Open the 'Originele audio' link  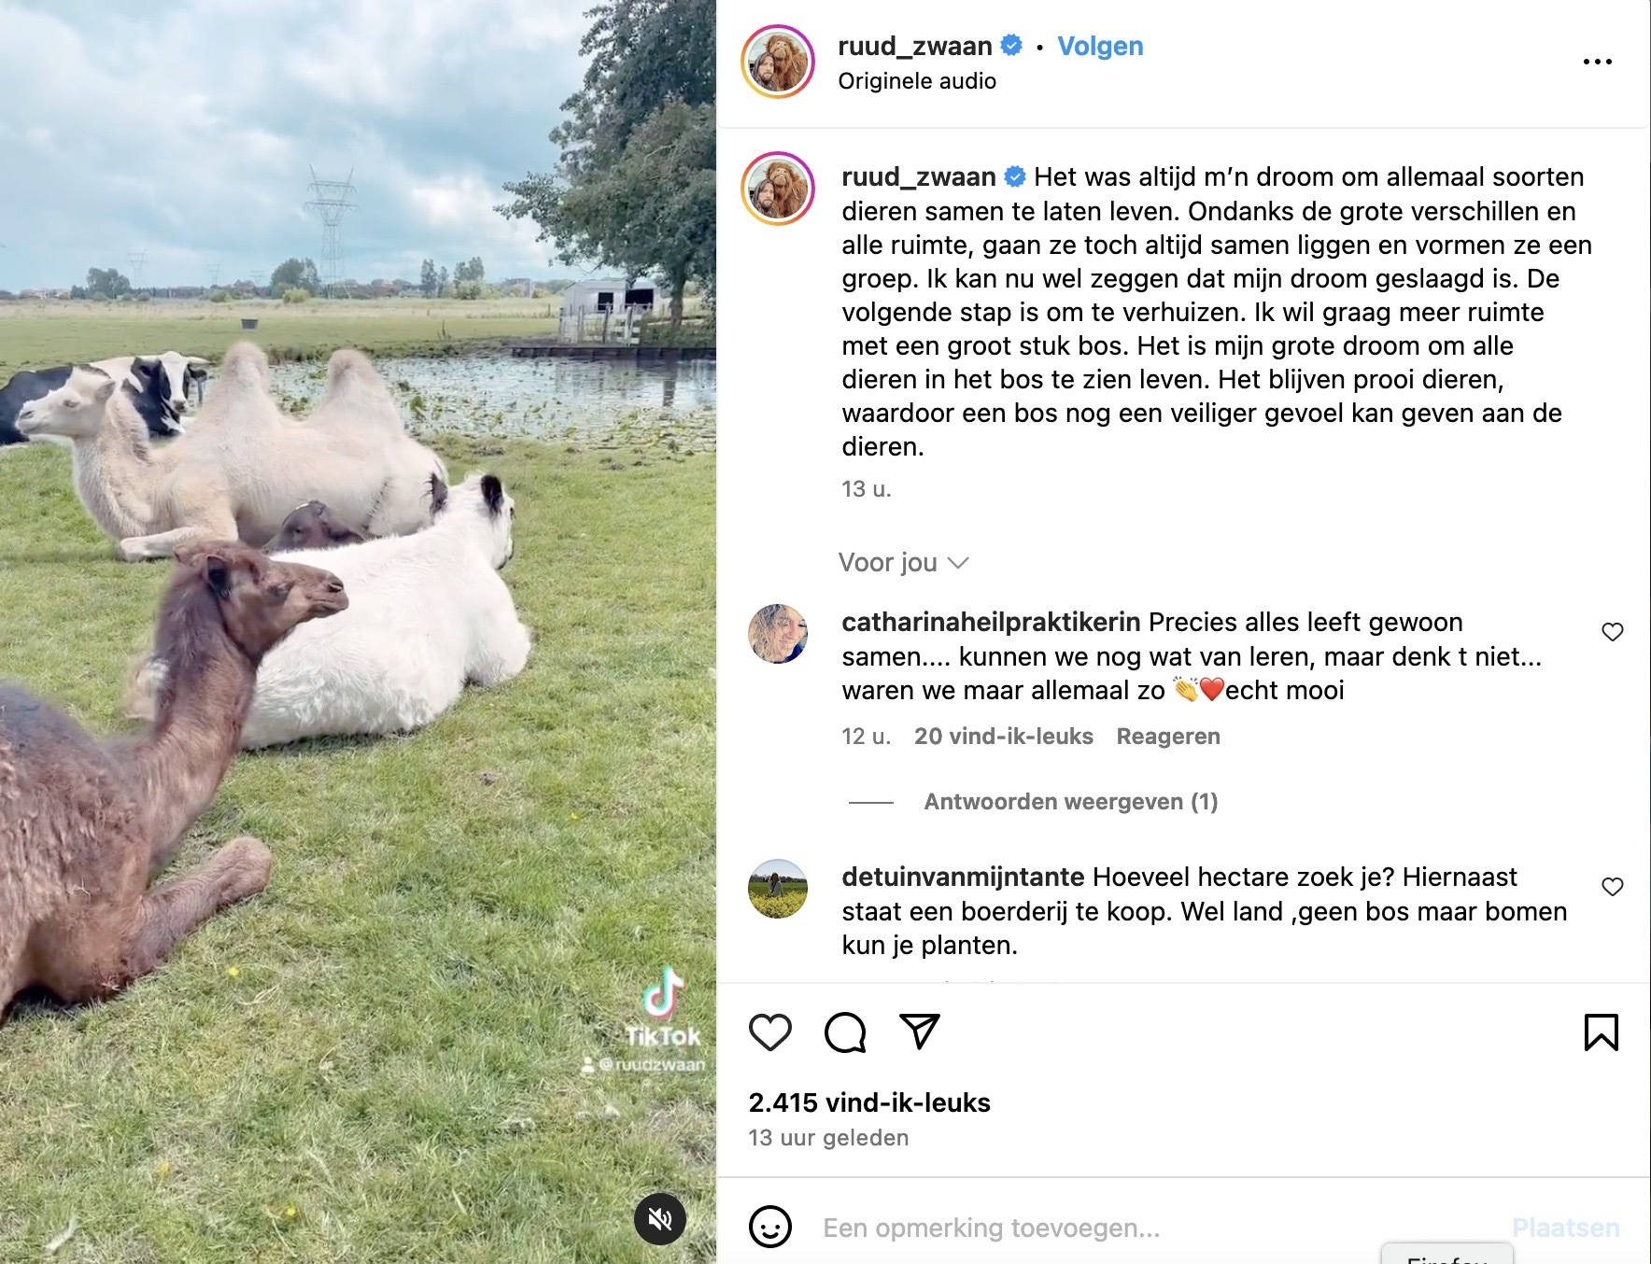[x=917, y=81]
